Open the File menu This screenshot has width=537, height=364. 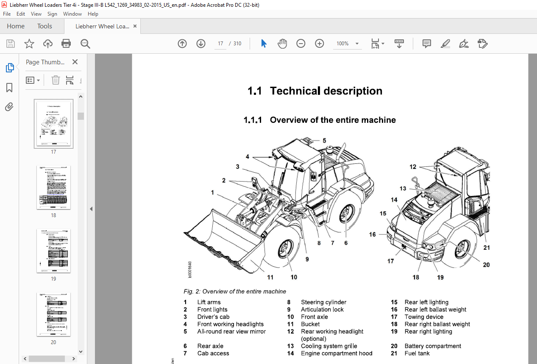pyautogui.click(x=7, y=14)
